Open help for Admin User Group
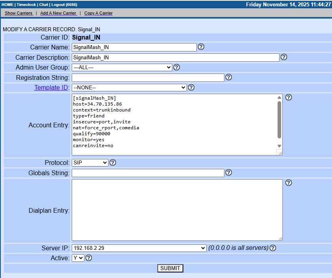Viewport: 332px width, 278px height. (177, 67)
